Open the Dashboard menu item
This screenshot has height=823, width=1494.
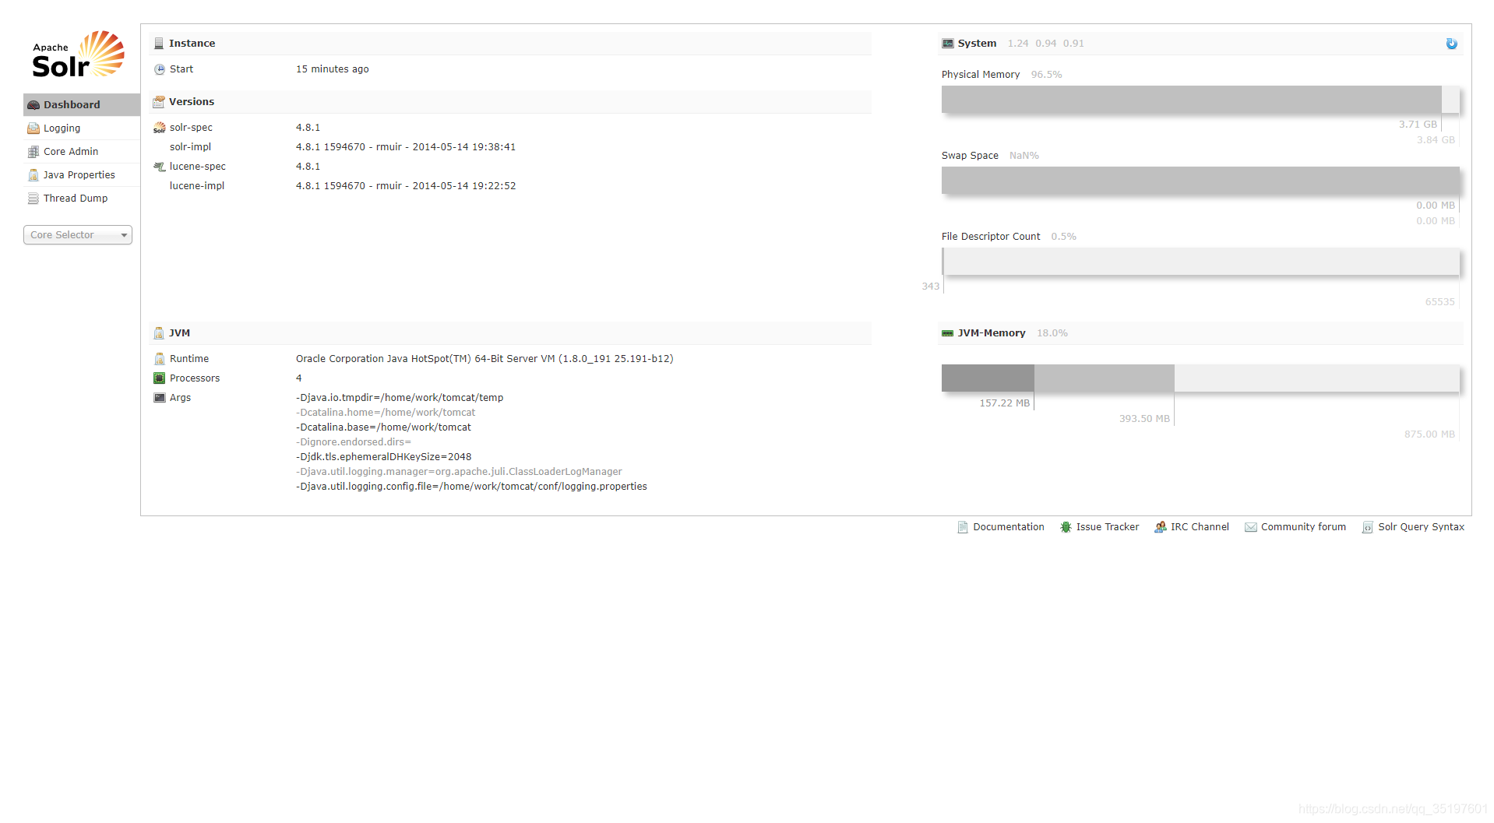click(x=82, y=105)
